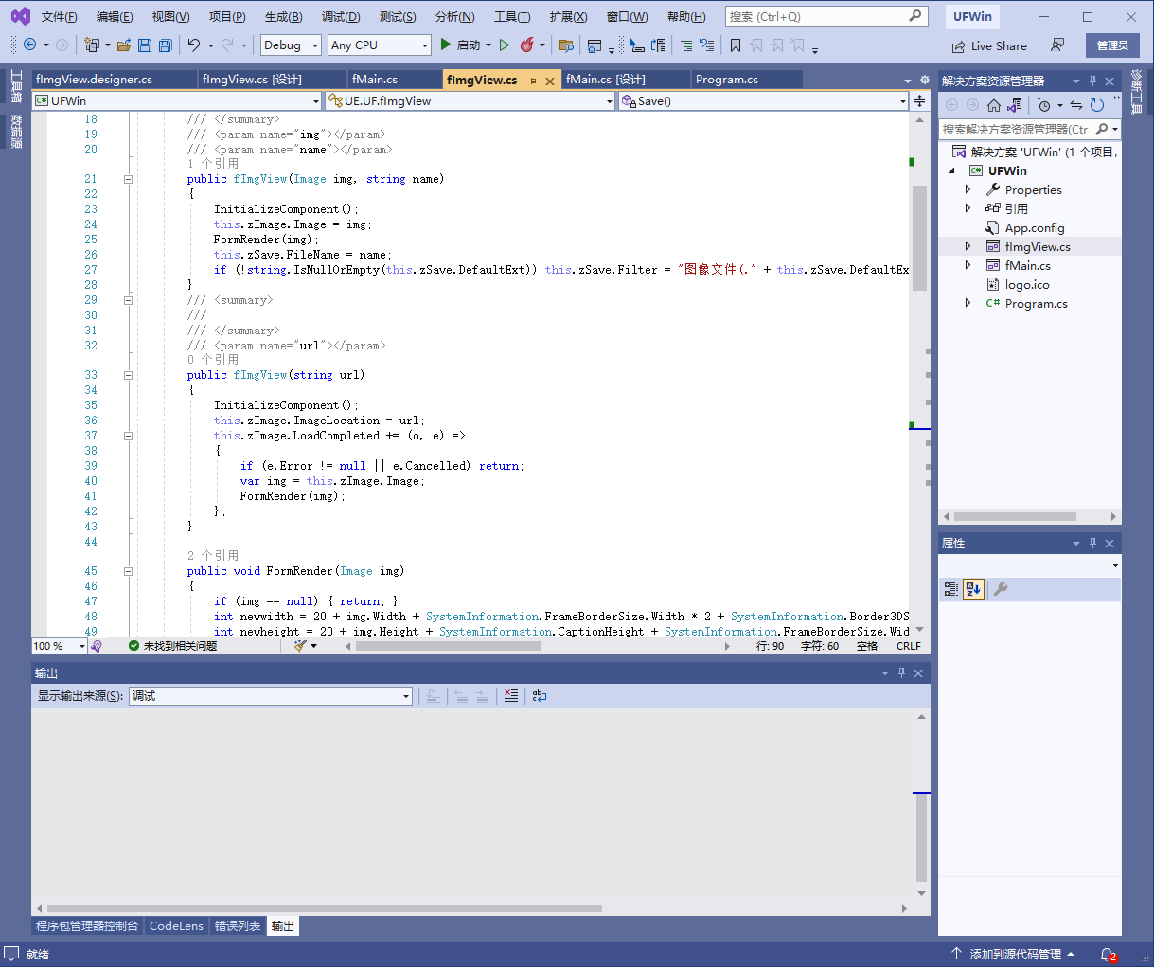The image size is (1154, 967).
Task: Click the Comment Selection toolbar icon
Action: tap(685, 45)
